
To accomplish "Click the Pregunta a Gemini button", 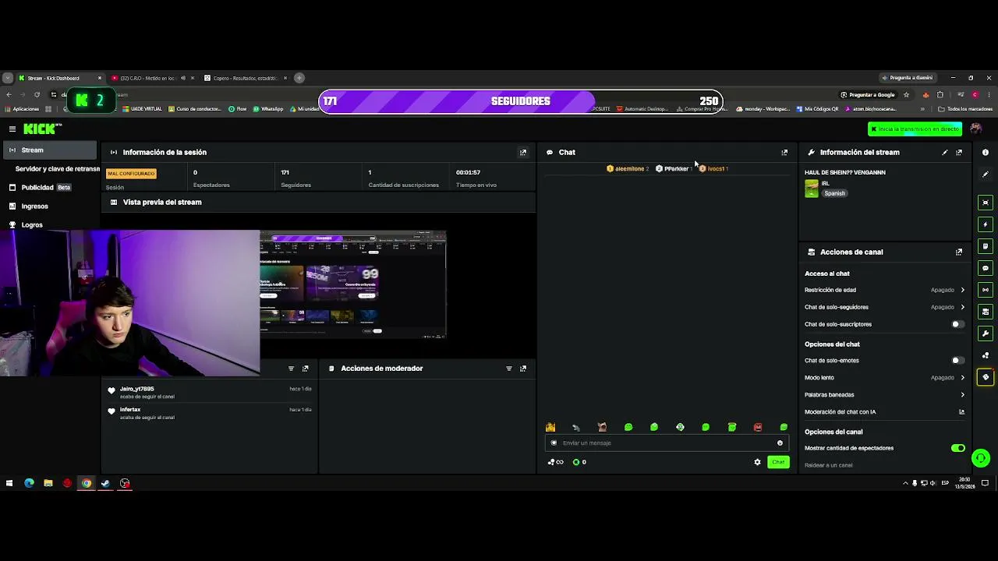I will (907, 78).
